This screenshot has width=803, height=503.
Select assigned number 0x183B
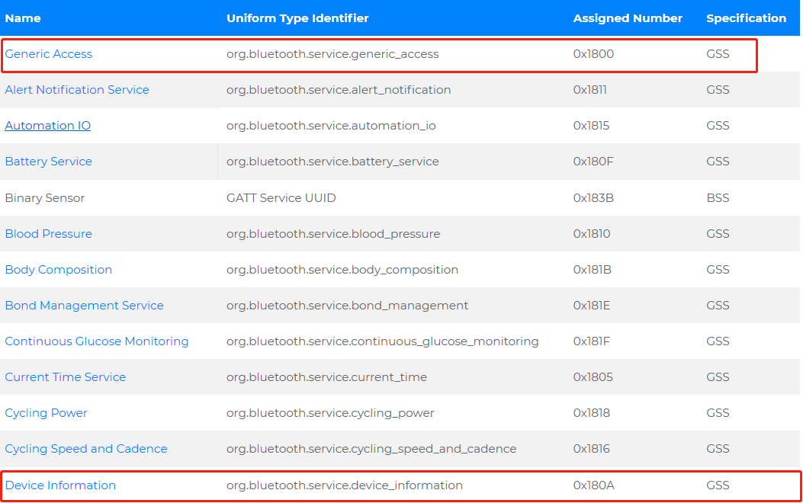[x=593, y=198]
